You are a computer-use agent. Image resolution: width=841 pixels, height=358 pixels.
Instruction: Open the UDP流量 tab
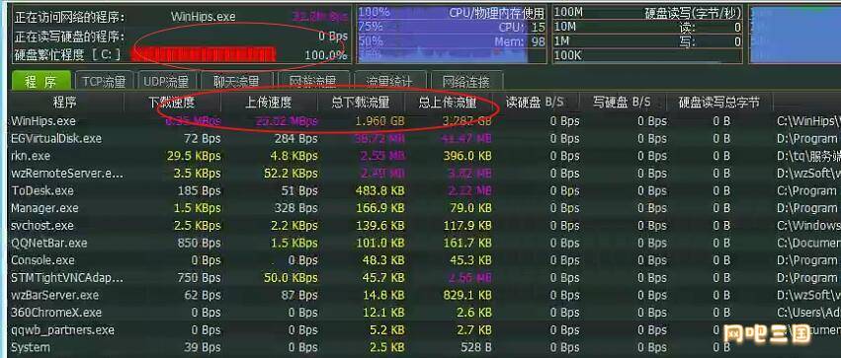(x=166, y=81)
